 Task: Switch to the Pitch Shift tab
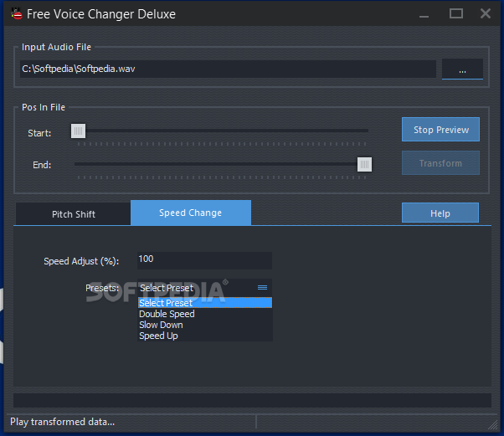coord(74,214)
